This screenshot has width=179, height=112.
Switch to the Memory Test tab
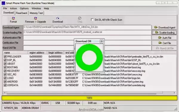36,13
